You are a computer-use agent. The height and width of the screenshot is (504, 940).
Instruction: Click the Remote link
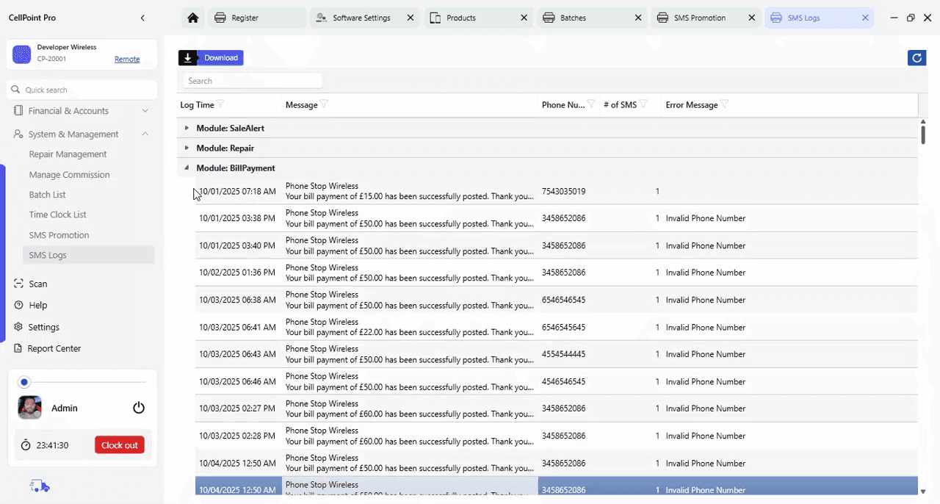[127, 60]
